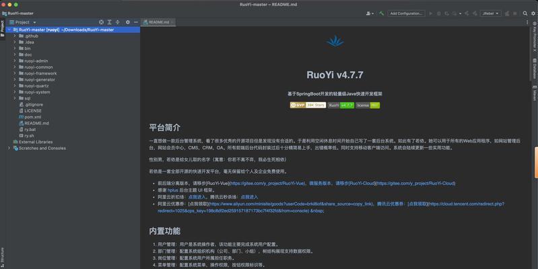The height and width of the screenshot is (269, 538).
Task: Open Project panel gear options
Action: (x=128, y=22)
